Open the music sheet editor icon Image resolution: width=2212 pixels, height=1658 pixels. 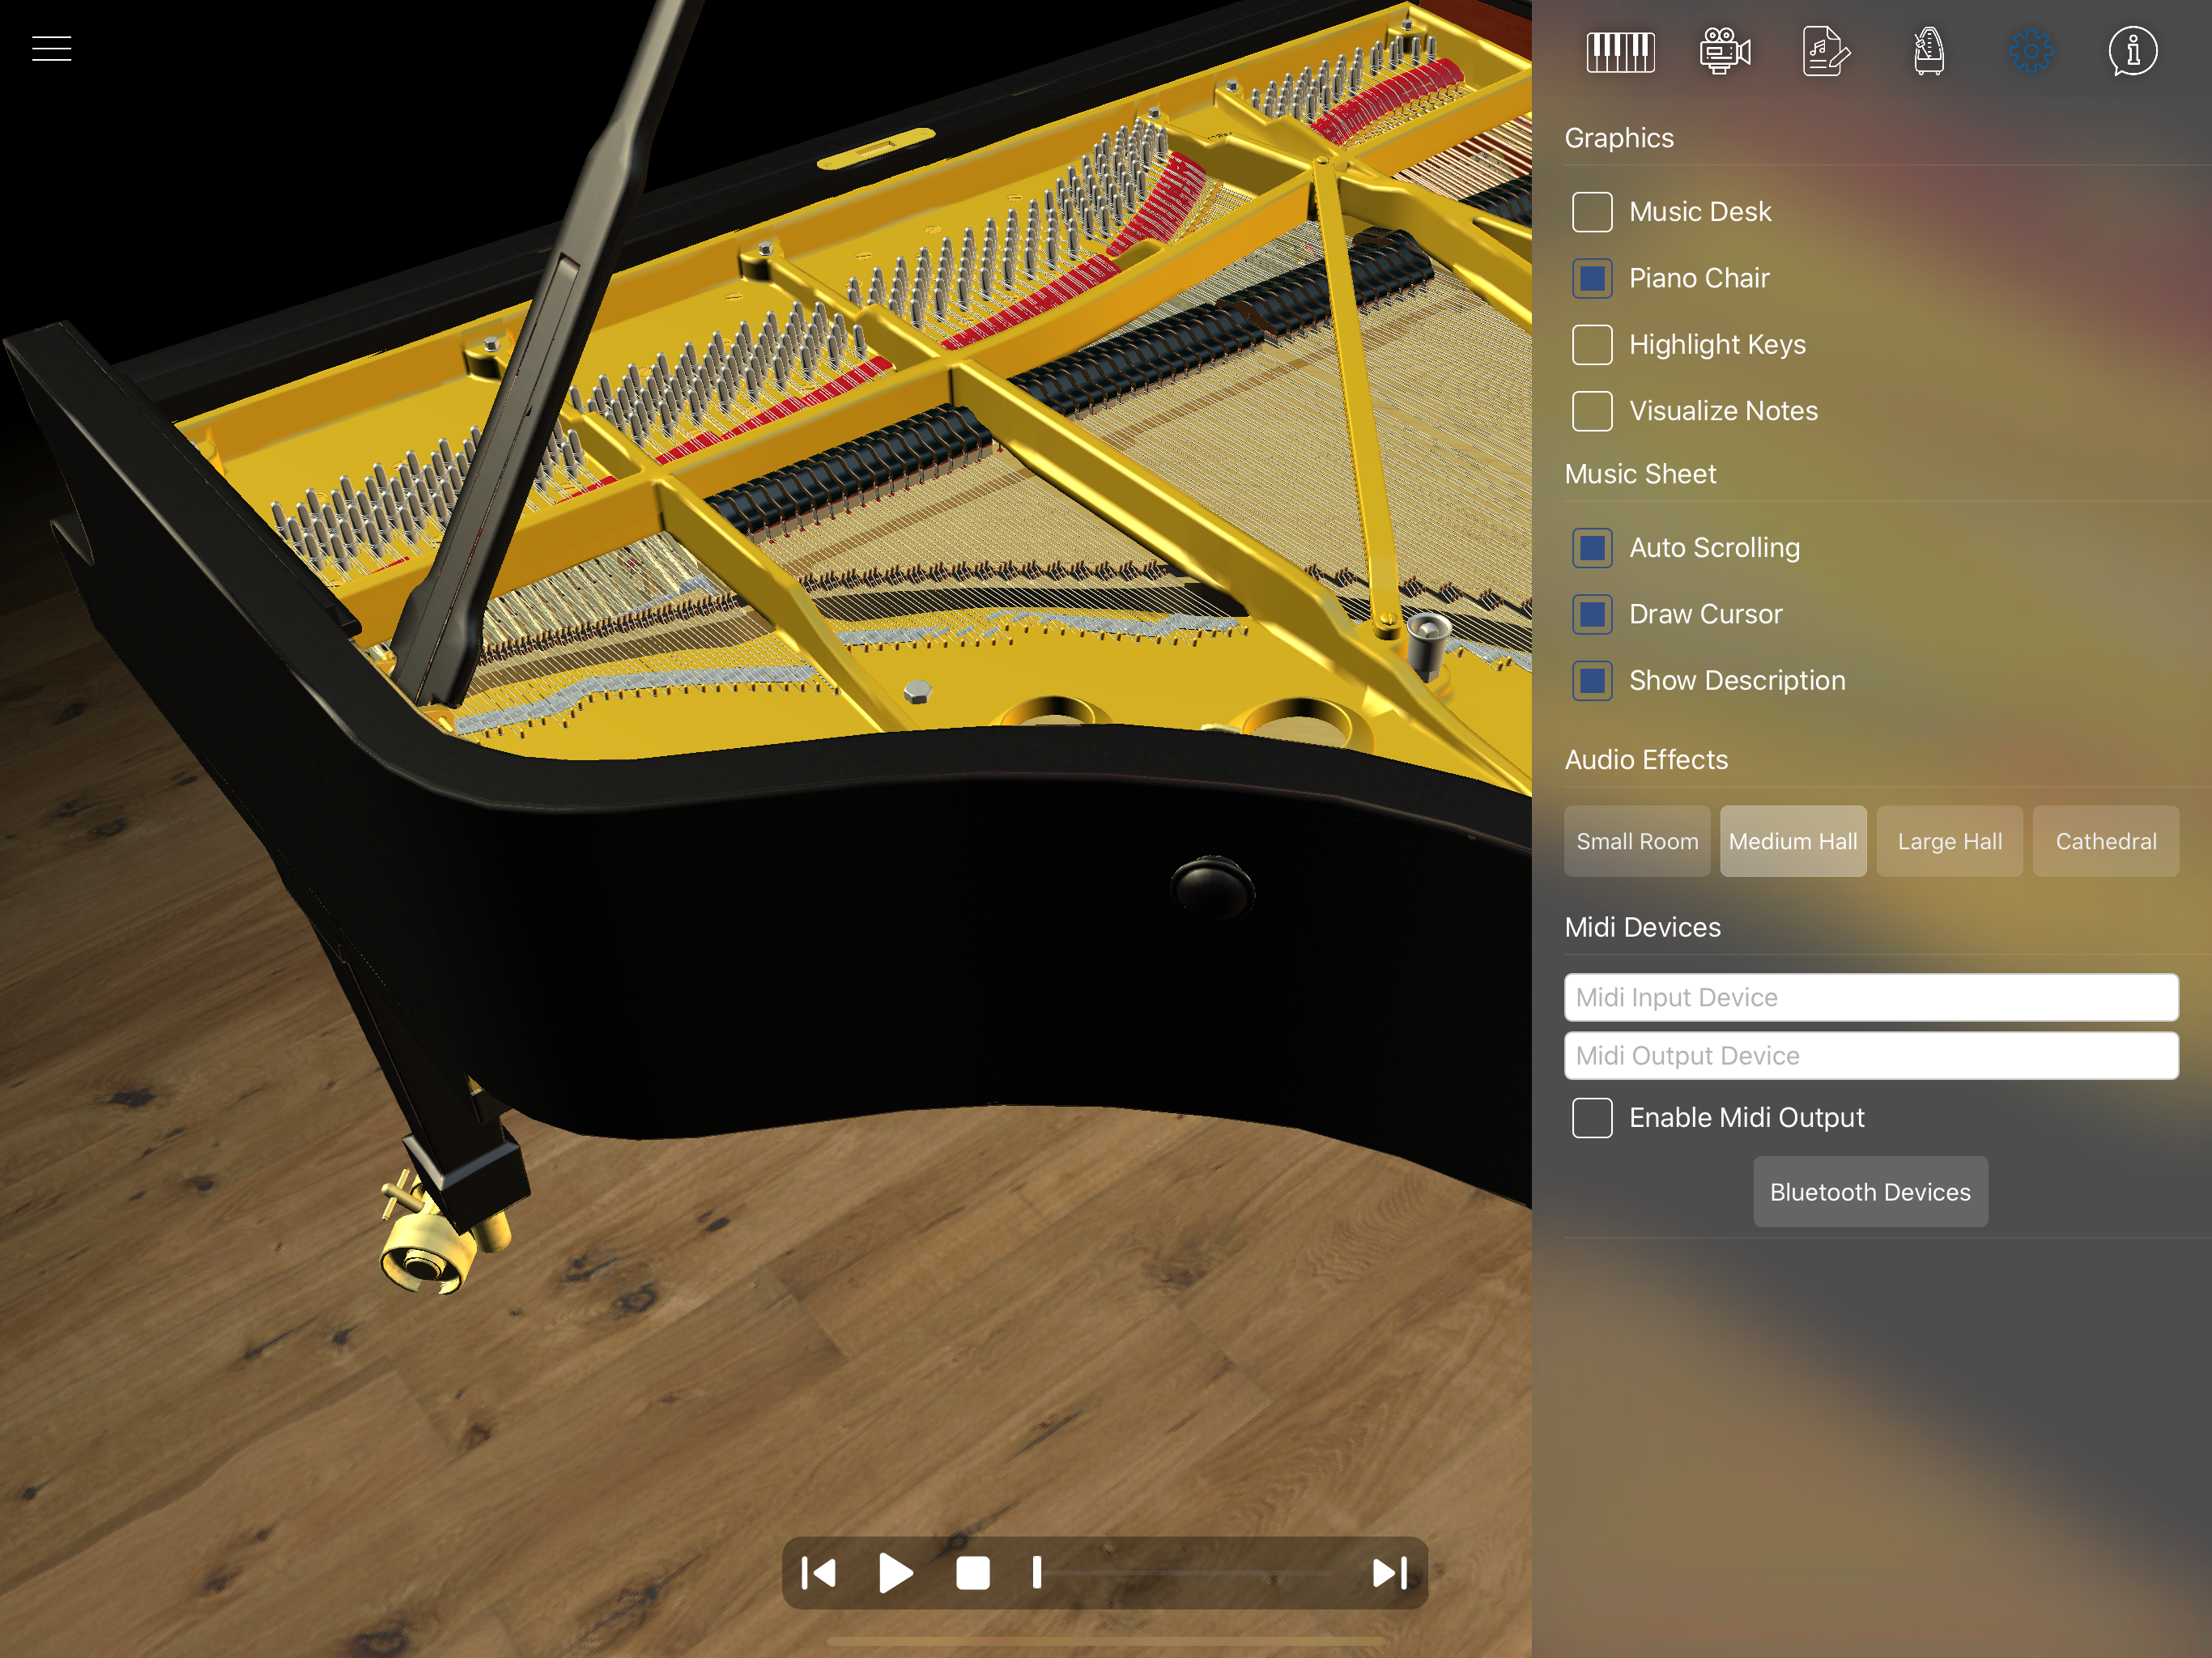coord(1826,52)
